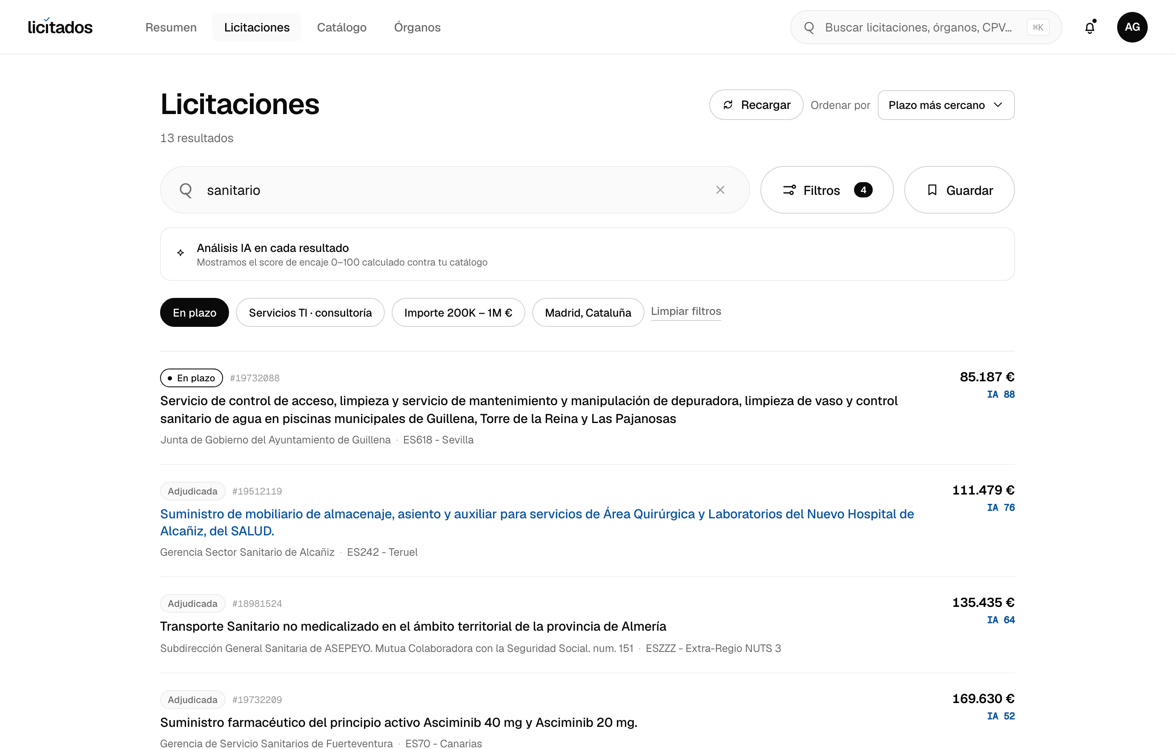1175x749 pixels.
Task: Click the licitados logo
Action: tap(60, 27)
